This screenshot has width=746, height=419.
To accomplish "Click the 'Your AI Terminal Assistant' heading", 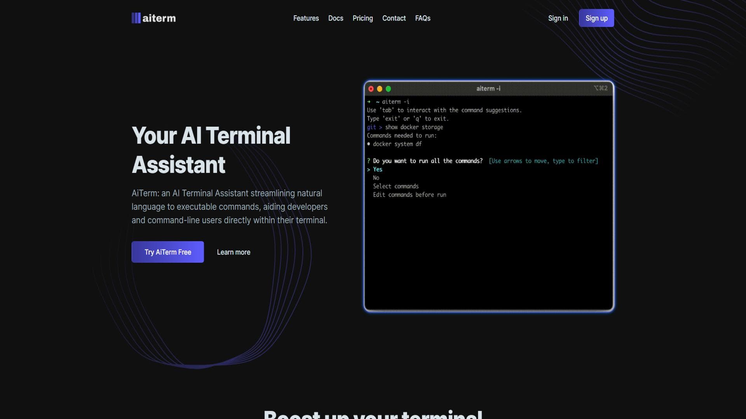I will pos(211,150).
